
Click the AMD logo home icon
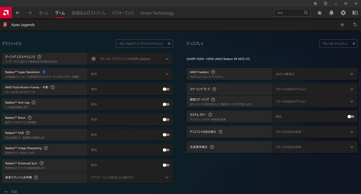[6, 13]
